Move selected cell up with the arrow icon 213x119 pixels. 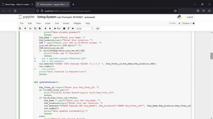pyautogui.click(x=45, y=28)
